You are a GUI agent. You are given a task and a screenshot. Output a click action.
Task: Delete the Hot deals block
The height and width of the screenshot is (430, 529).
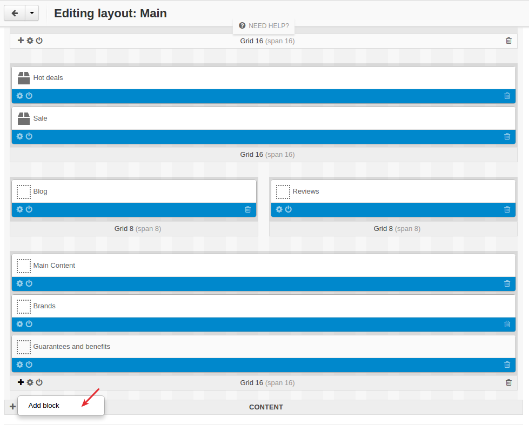coord(507,96)
